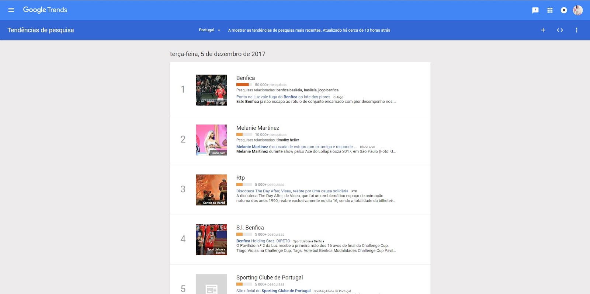The width and height of the screenshot is (590, 294).
Task: Open the embed code icon
Action: pos(560,30)
